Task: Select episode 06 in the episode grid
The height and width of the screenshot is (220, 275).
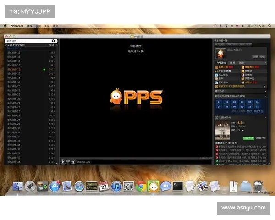Action: tap(258, 102)
